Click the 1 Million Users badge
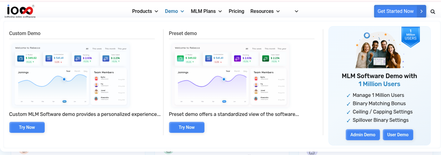This screenshot has width=441, height=155. 410,37
